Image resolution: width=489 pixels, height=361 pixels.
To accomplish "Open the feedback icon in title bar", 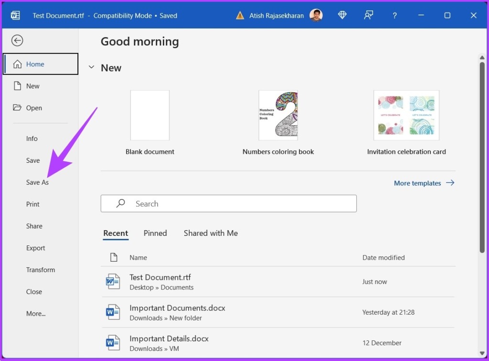I will (x=368, y=15).
